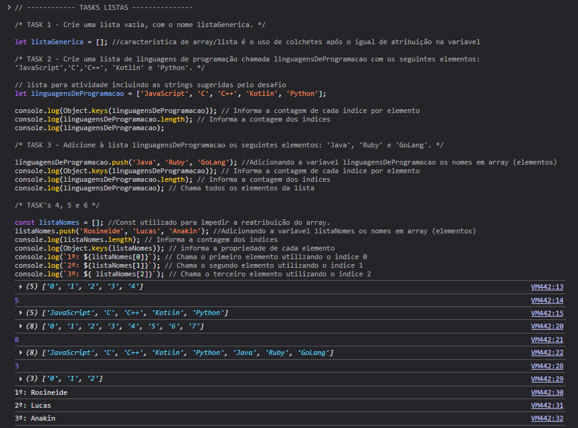Open source link VM442:13

(x=547, y=287)
